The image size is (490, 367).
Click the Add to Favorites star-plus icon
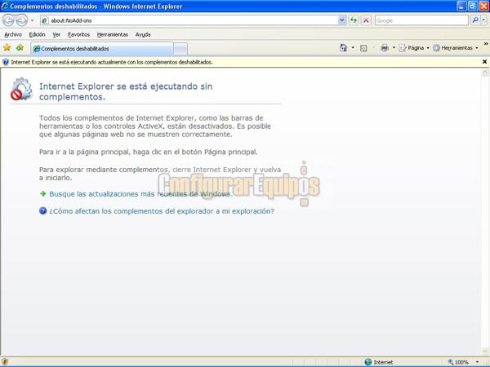coord(20,48)
